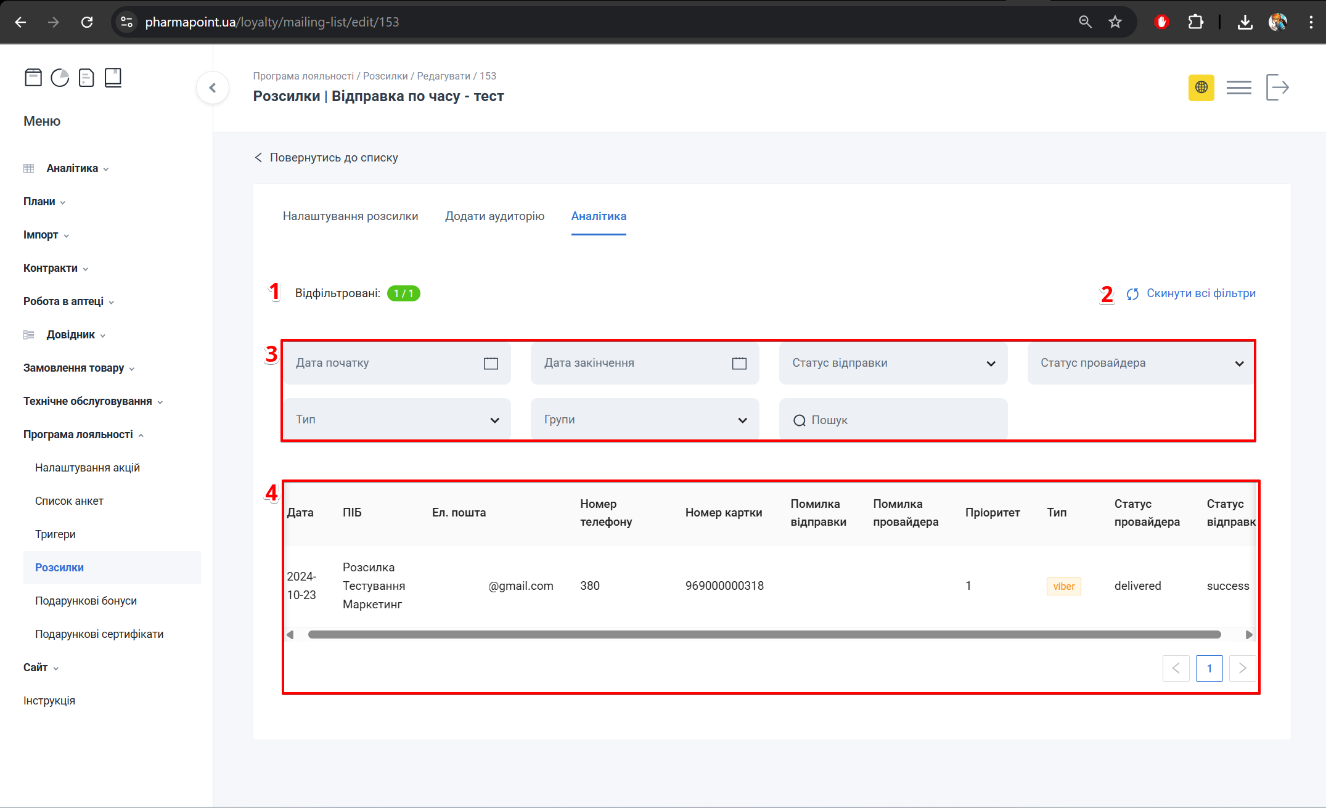The width and height of the screenshot is (1326, 808).
Task: Click the pie chart icon in sidebar top
Action: [x=60, y=78]
